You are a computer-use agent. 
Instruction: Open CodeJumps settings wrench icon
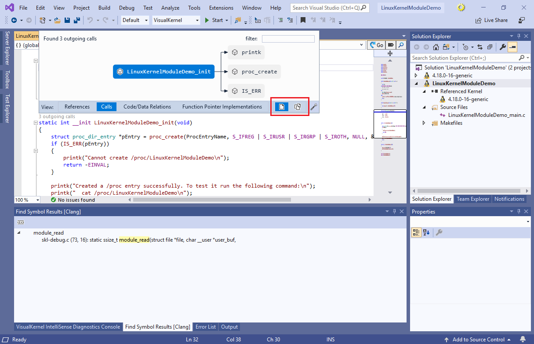coord(313,107)
